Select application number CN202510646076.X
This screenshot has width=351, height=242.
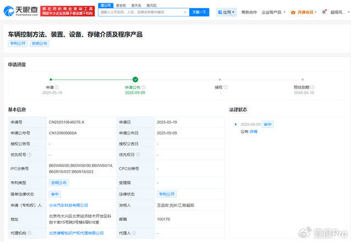tap(66, 122)
